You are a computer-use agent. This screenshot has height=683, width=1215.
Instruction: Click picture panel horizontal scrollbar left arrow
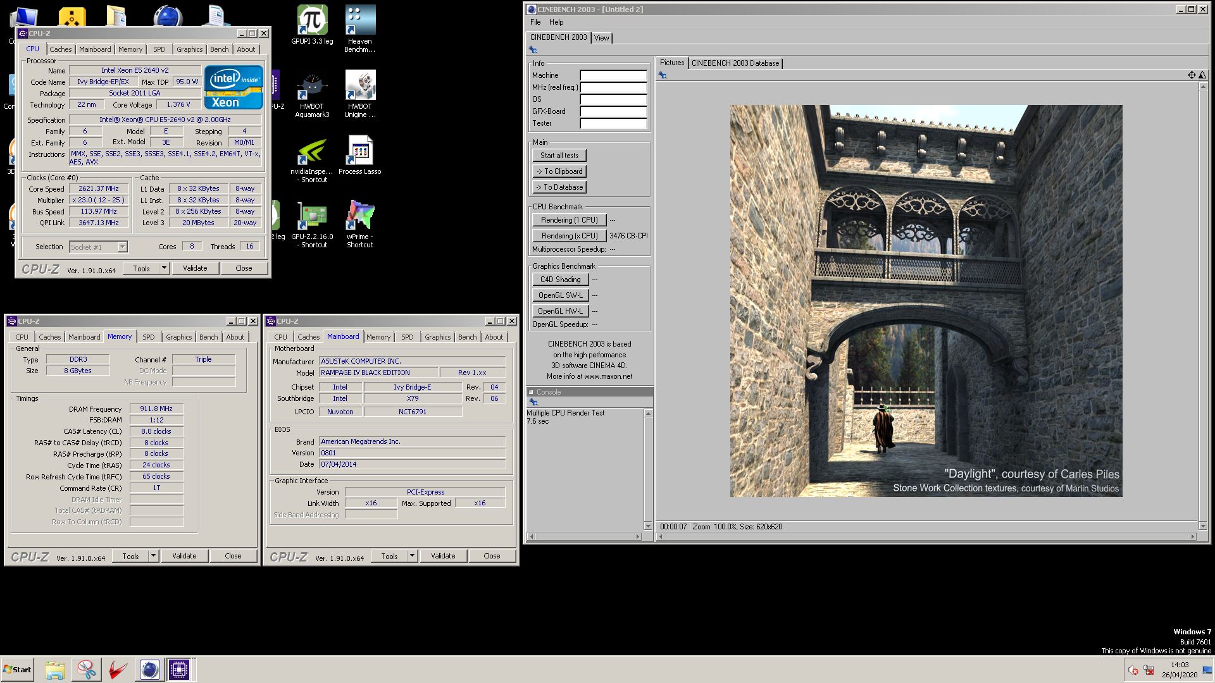[661, 536]
